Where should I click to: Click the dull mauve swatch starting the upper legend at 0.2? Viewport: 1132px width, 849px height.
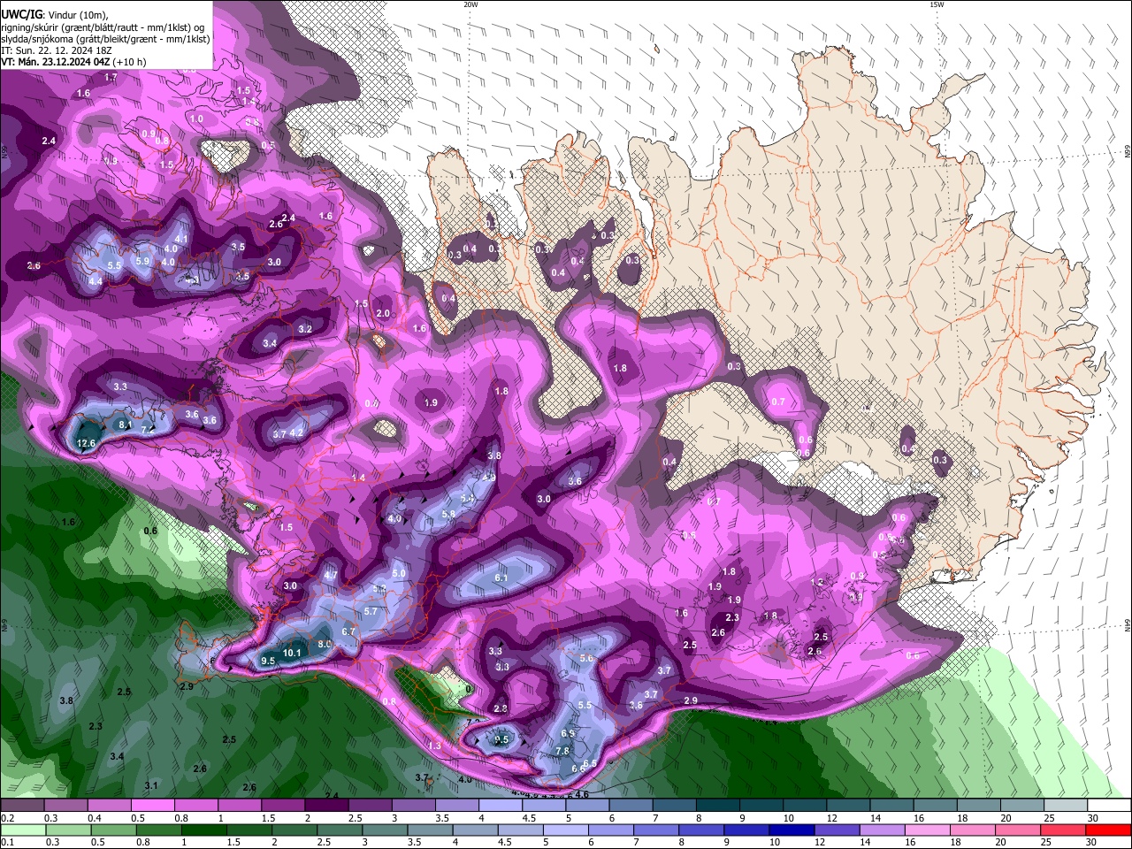[x=24, y=806]
